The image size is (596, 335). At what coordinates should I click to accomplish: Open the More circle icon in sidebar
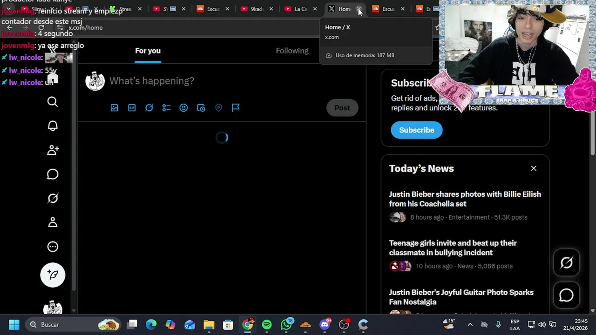(x=53, y=247)
